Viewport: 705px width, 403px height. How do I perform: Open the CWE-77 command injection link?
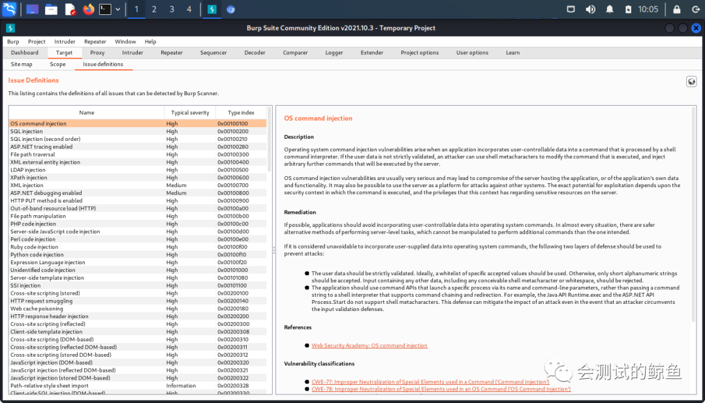pos(430,382)
